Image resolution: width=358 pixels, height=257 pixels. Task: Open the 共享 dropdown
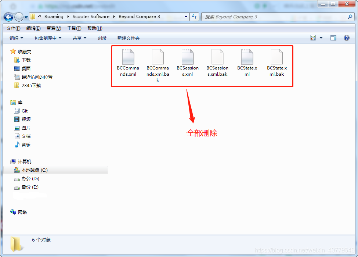point(79,38)
